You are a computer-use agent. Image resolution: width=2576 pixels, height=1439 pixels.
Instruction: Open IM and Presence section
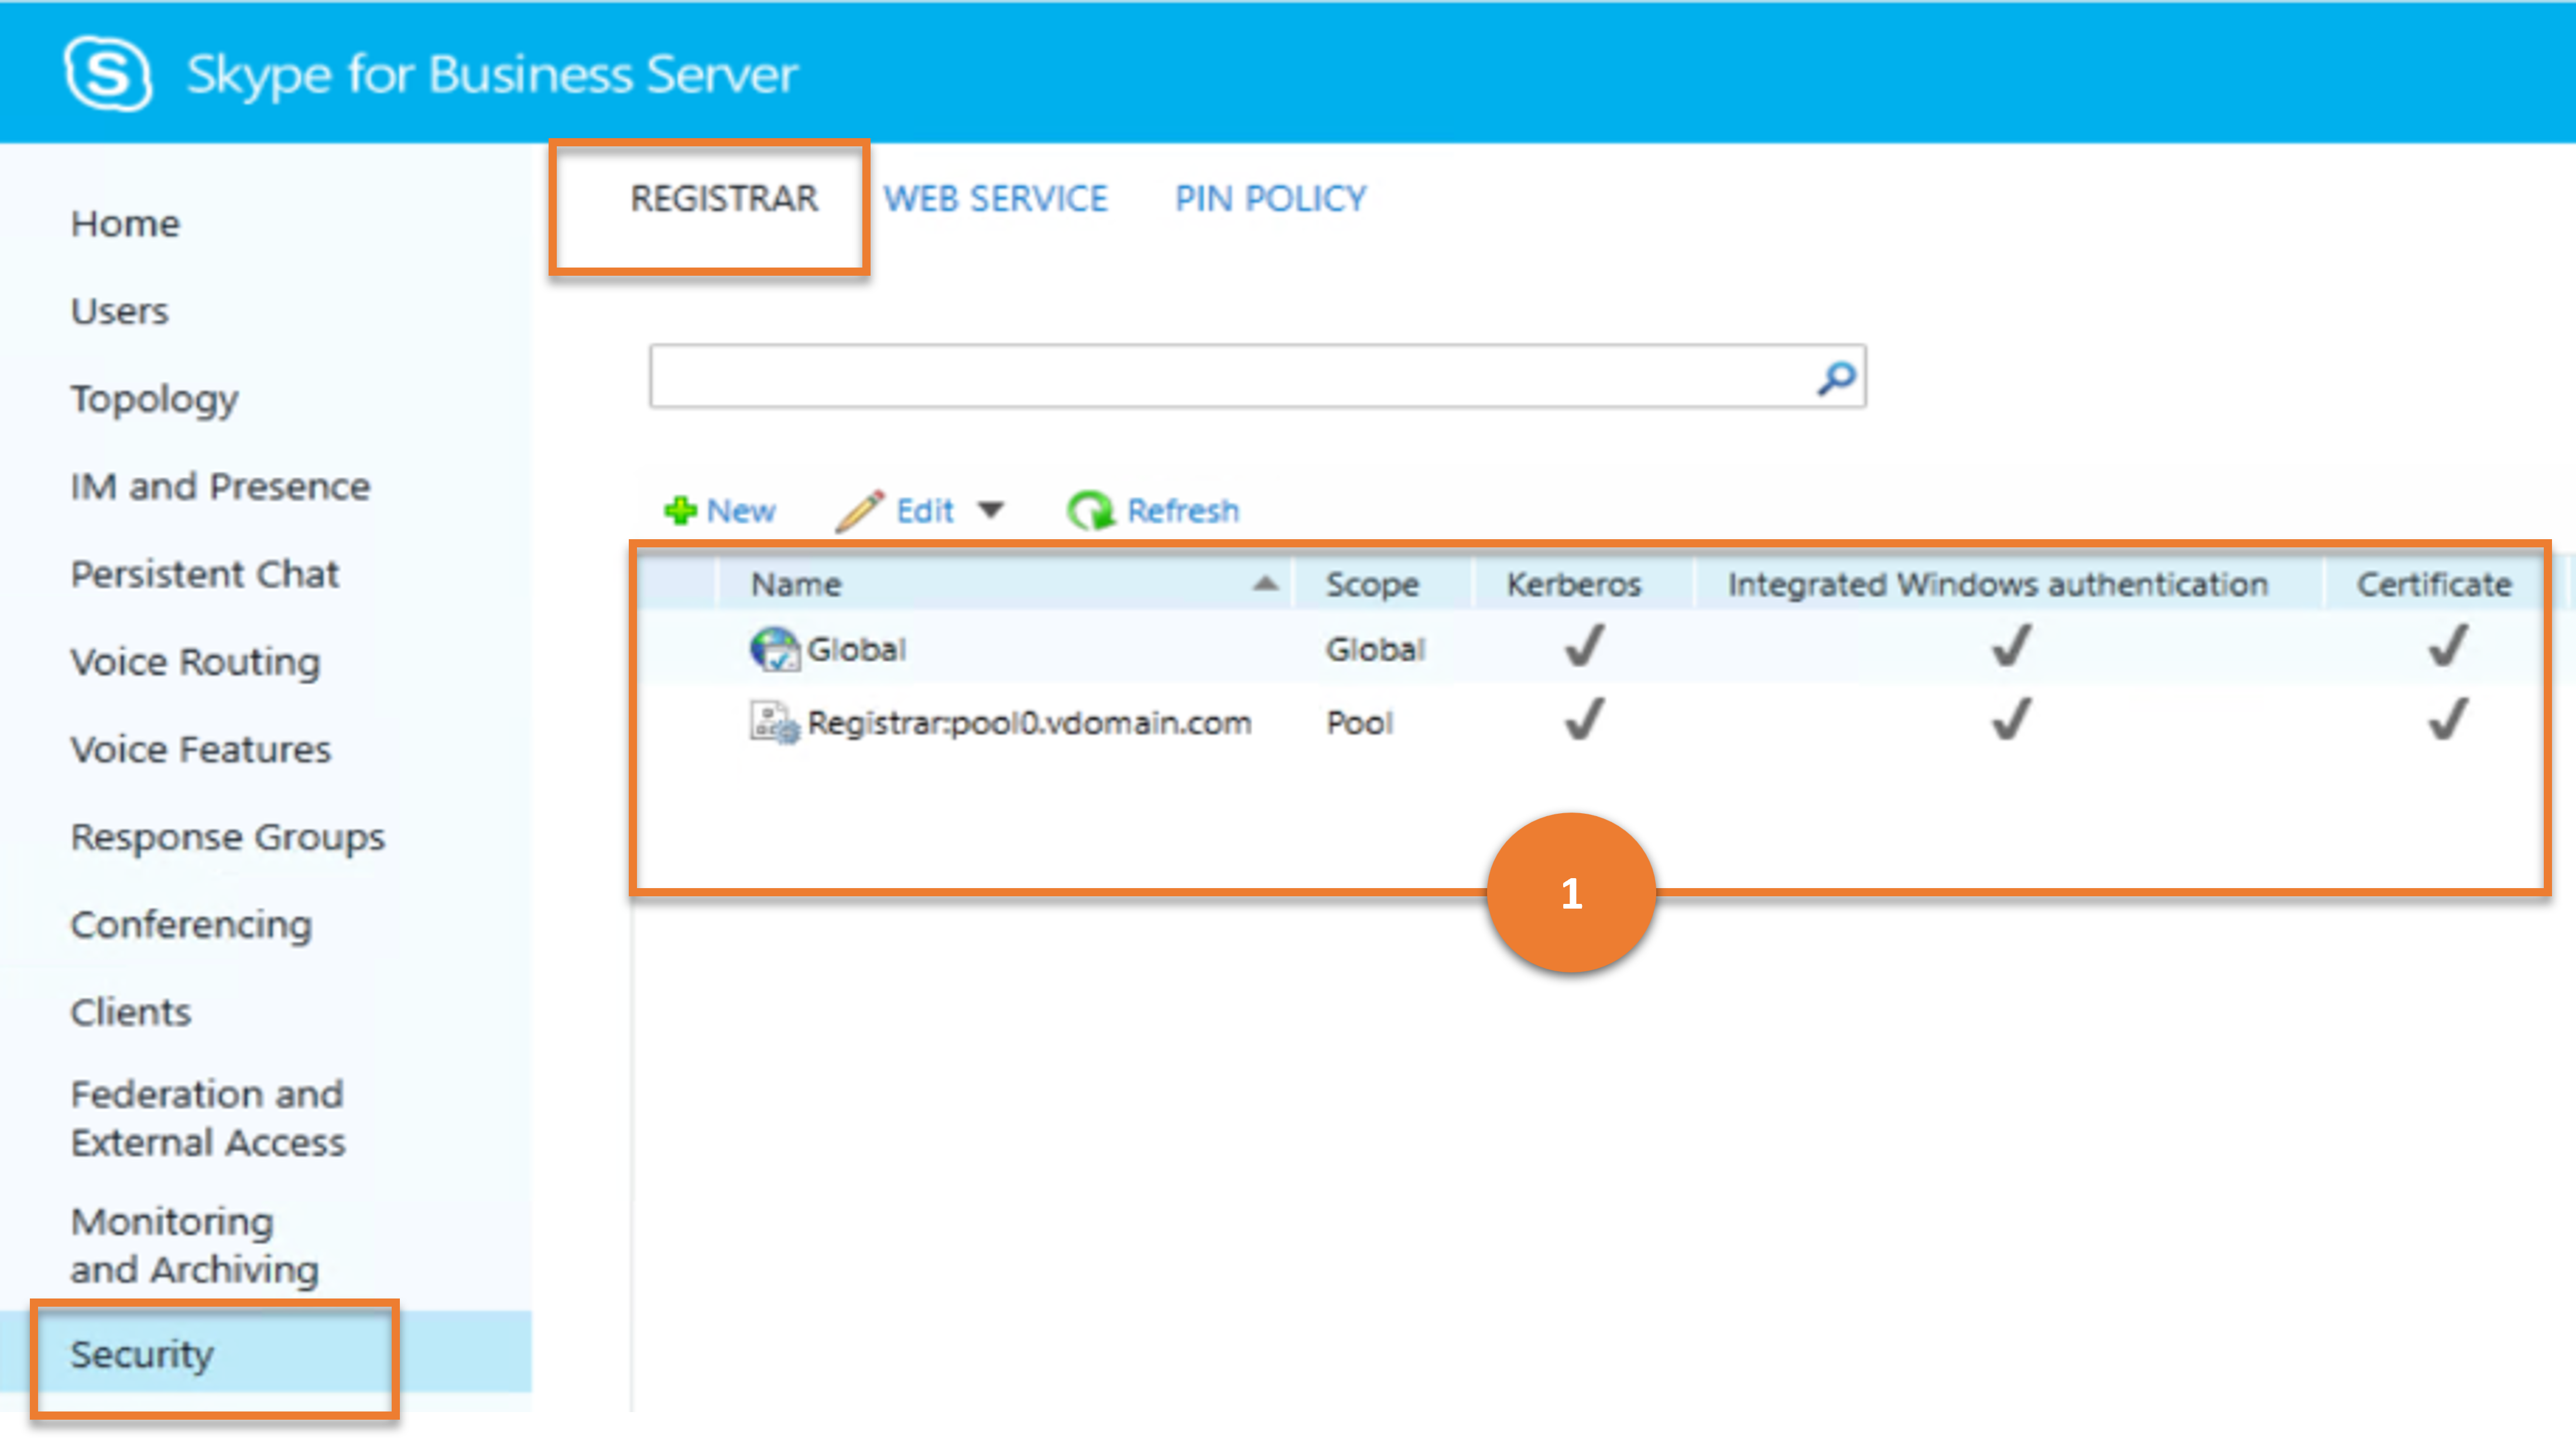(x=220, y=486)
